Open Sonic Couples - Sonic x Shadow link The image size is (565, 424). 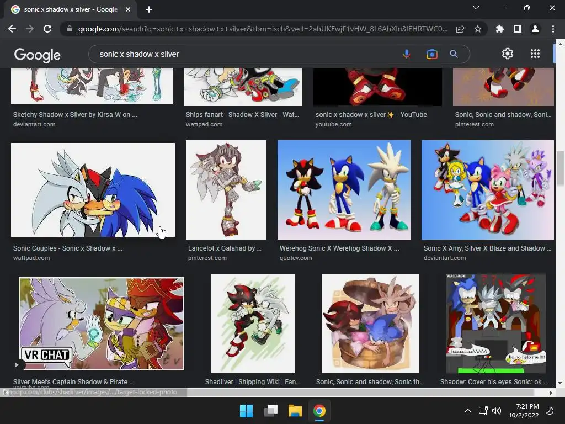pyautogui.click(x=68, y=248)
